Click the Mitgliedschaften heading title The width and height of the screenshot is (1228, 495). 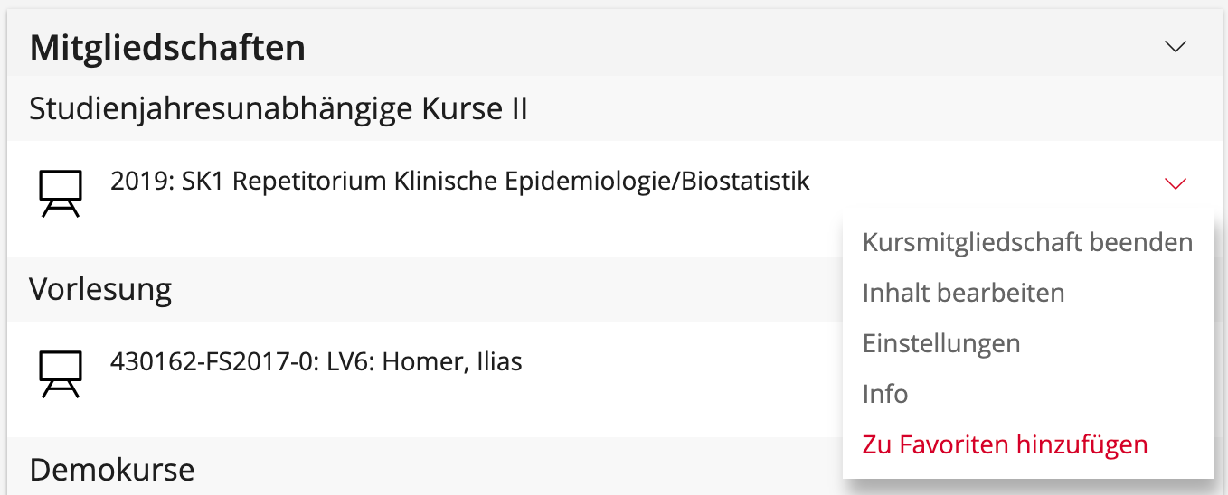[x=167, y=47]
